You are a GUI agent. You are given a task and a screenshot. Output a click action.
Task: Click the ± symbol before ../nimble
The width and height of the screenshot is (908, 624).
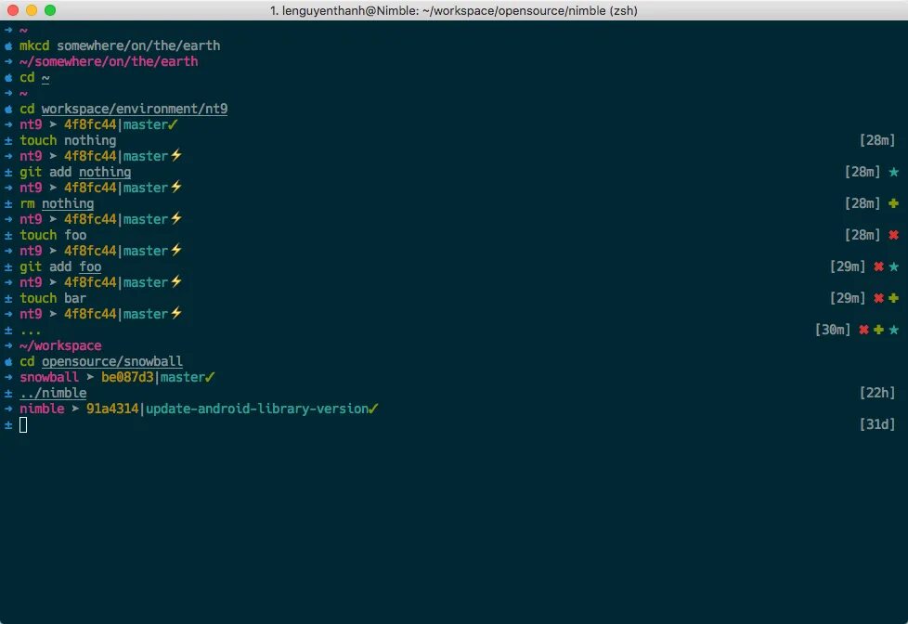(8, 394)
